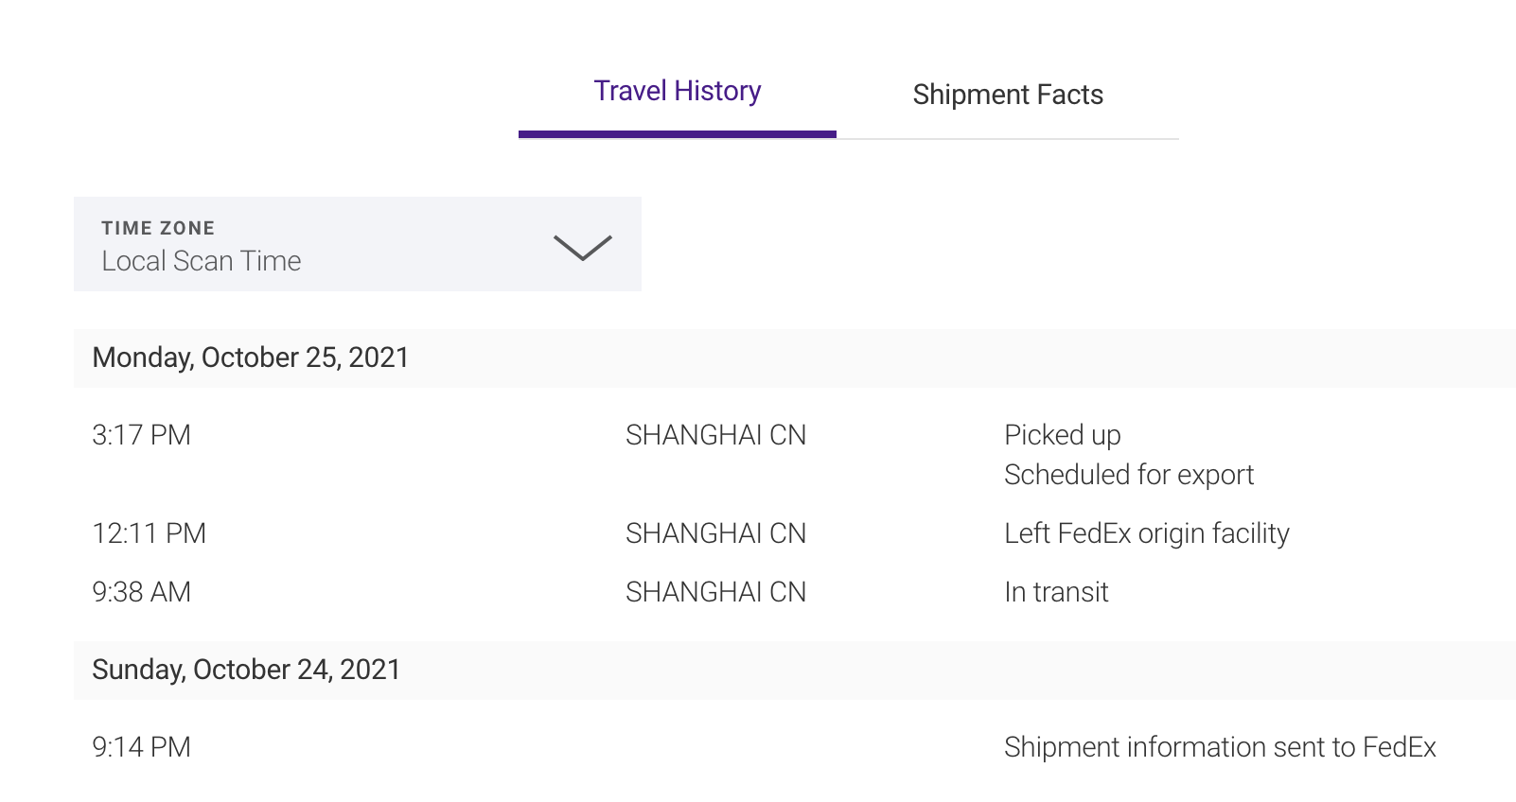Click the In transit status entry

point(1056,592)
